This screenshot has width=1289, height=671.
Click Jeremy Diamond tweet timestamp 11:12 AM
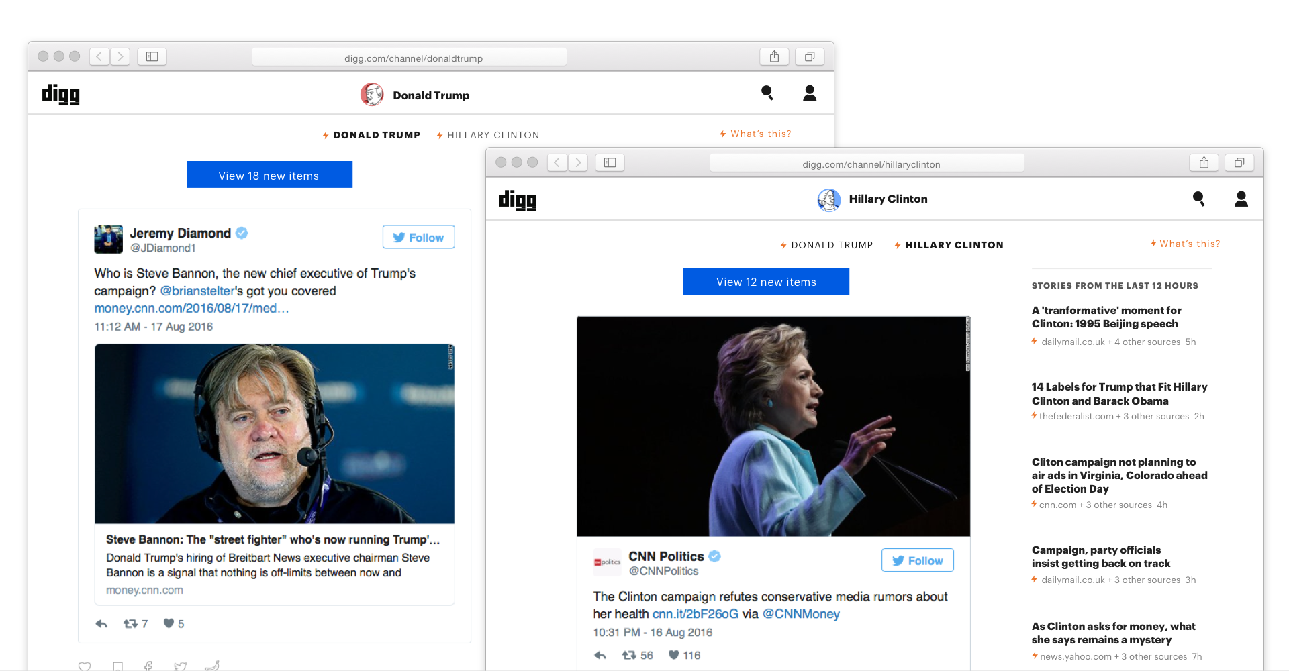(153, 327)
